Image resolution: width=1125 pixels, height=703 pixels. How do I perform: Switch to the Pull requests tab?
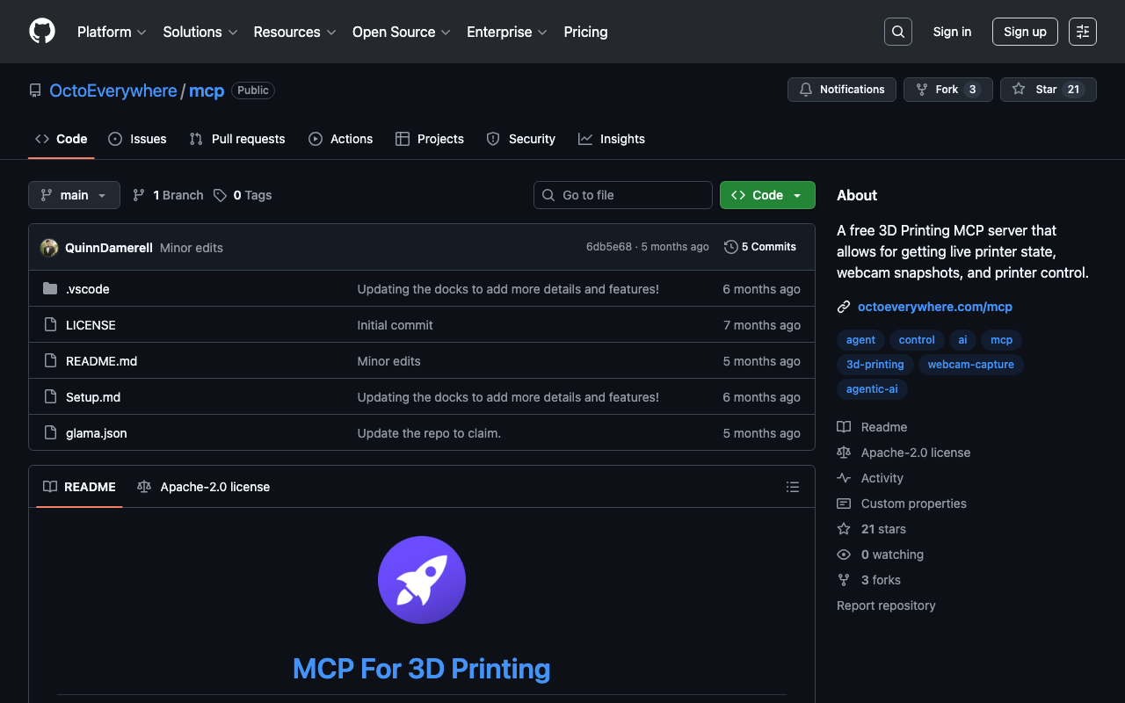237,139
